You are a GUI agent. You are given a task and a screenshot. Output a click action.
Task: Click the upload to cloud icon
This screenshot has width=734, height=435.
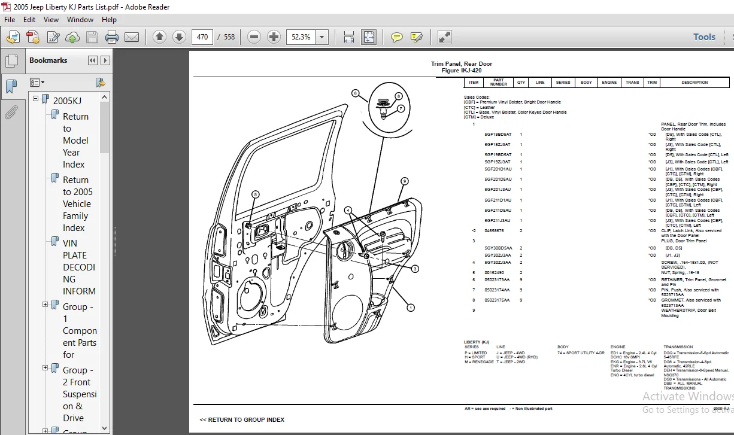(x=72, y=37)
